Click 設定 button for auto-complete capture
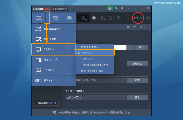This screenshot has height=120, width=183. pyautogui.click(x=137, y=97)
